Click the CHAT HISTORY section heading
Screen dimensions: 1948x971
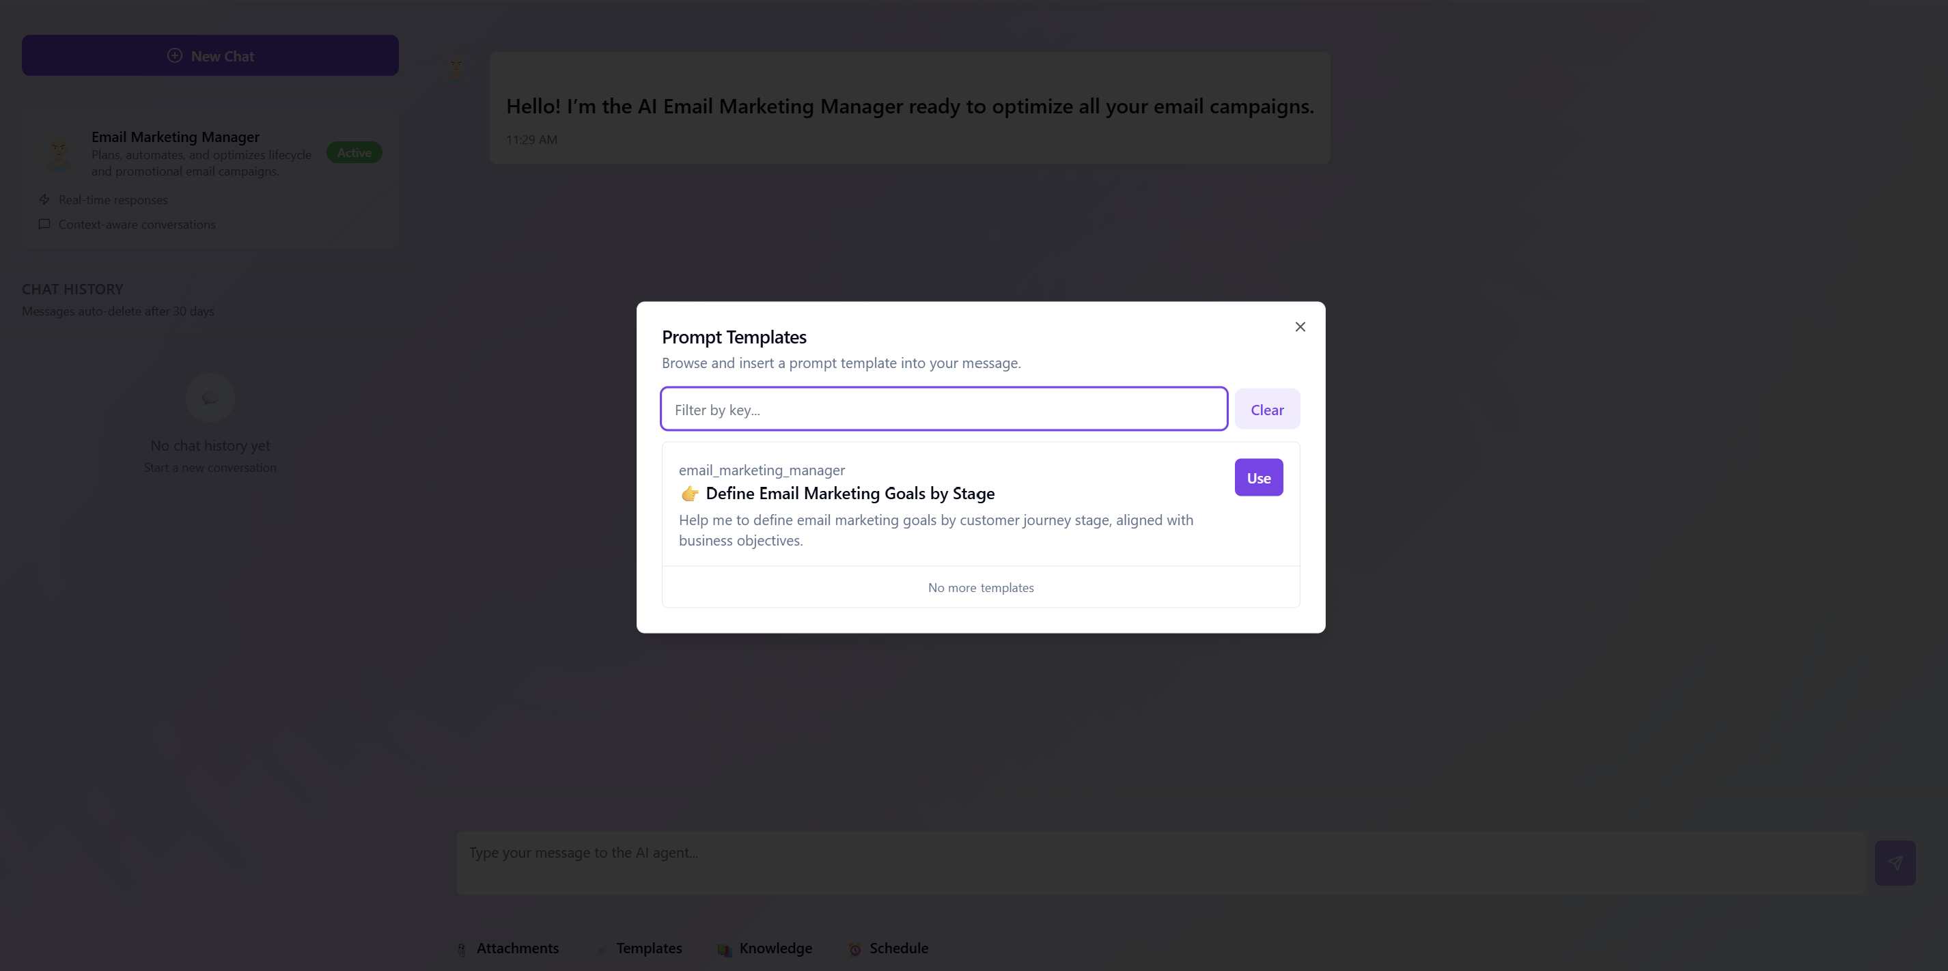[72, 289]
